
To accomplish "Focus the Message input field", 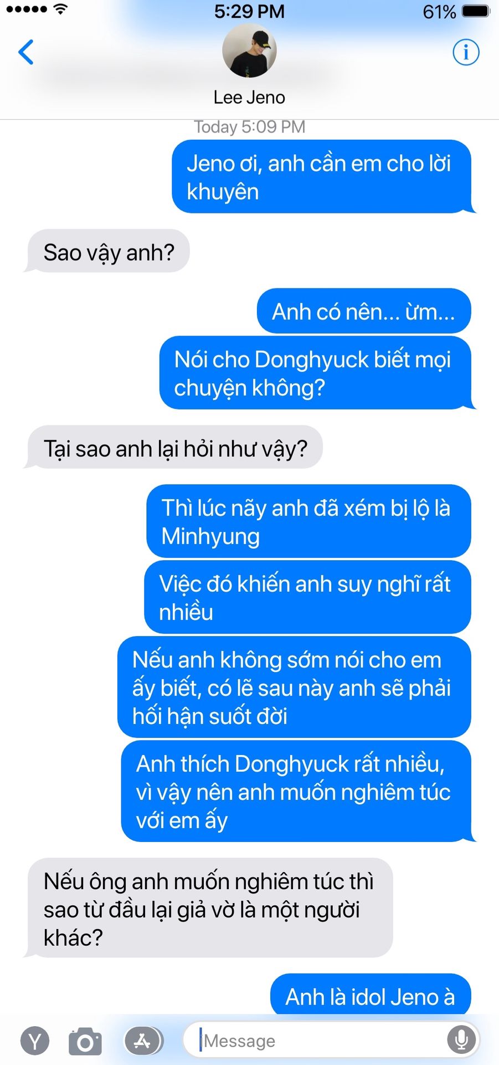I will click(x=331, y=1041).
